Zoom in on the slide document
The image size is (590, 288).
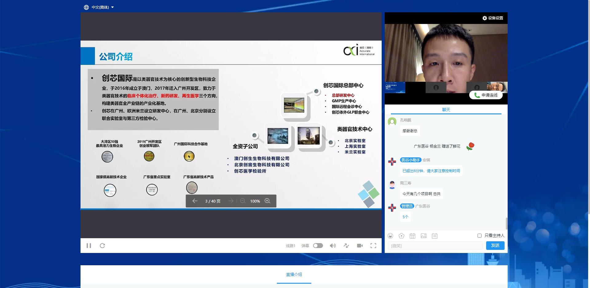(267, 201)
